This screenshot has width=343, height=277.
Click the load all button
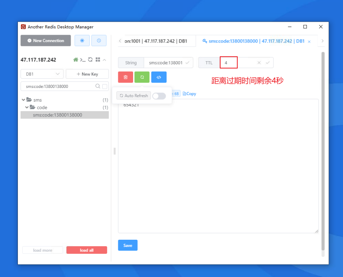point(87,250)
